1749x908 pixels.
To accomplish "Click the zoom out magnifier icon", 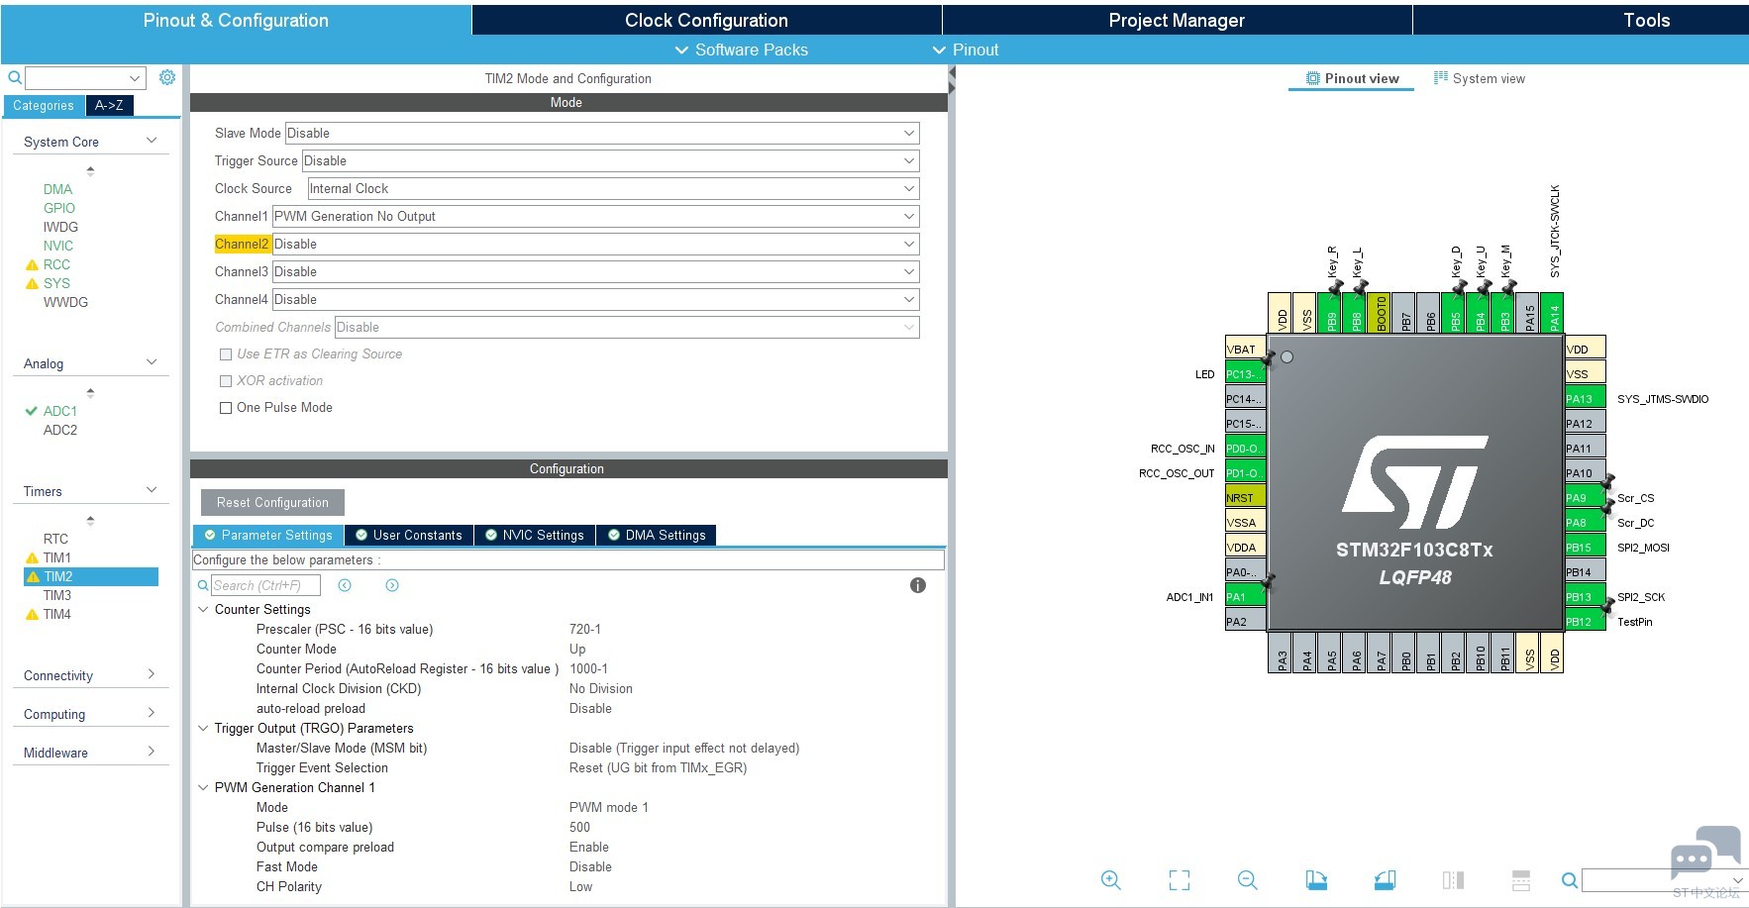I will pos(1248,879).
